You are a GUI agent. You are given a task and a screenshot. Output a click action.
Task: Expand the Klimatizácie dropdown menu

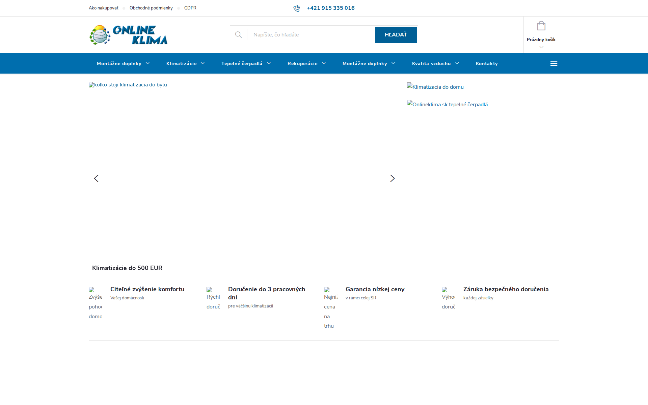coord(185,63)
